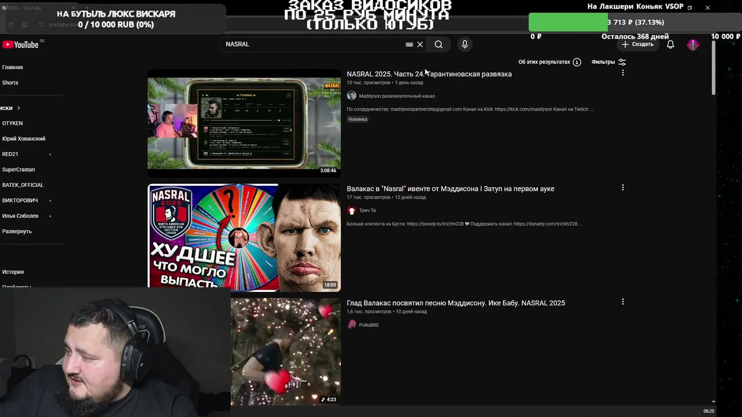
Task: Open thumbnail of 3:08:46 Maddyson video
Action: 244,123
